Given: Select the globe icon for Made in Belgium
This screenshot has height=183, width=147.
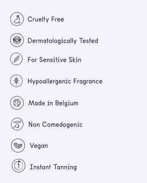Looking at the screenshot, I should pos(17,103).
